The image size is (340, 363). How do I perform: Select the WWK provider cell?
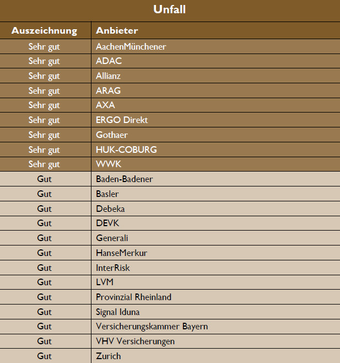click(x=108, y=164)
